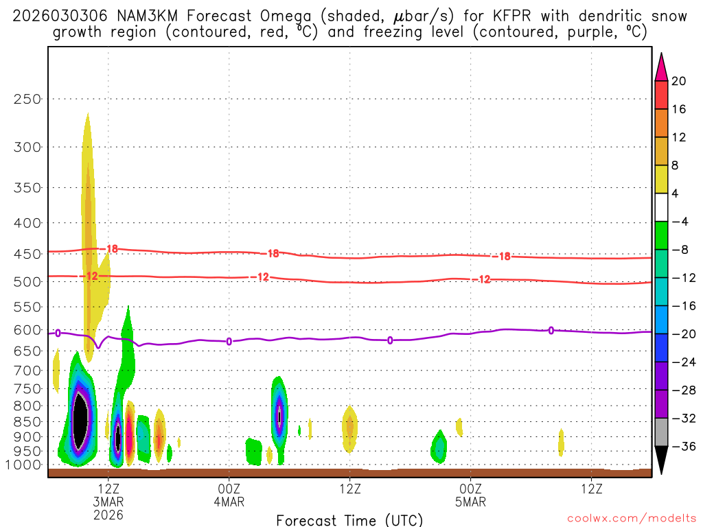The height and width of the screenshot is (527, 703).
Task: Click the 450 pressure level label
Action: 27,254
